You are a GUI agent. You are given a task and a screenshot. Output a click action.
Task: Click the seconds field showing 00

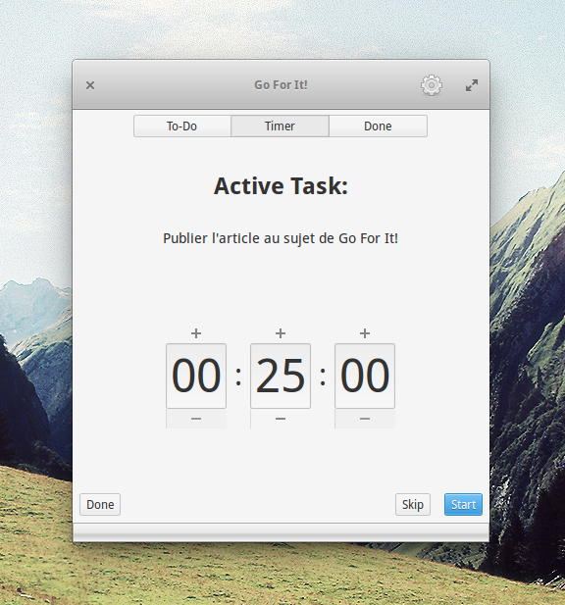point(365,376)
